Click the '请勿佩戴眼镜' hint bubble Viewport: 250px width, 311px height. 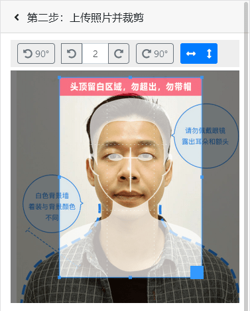point(205,136)
